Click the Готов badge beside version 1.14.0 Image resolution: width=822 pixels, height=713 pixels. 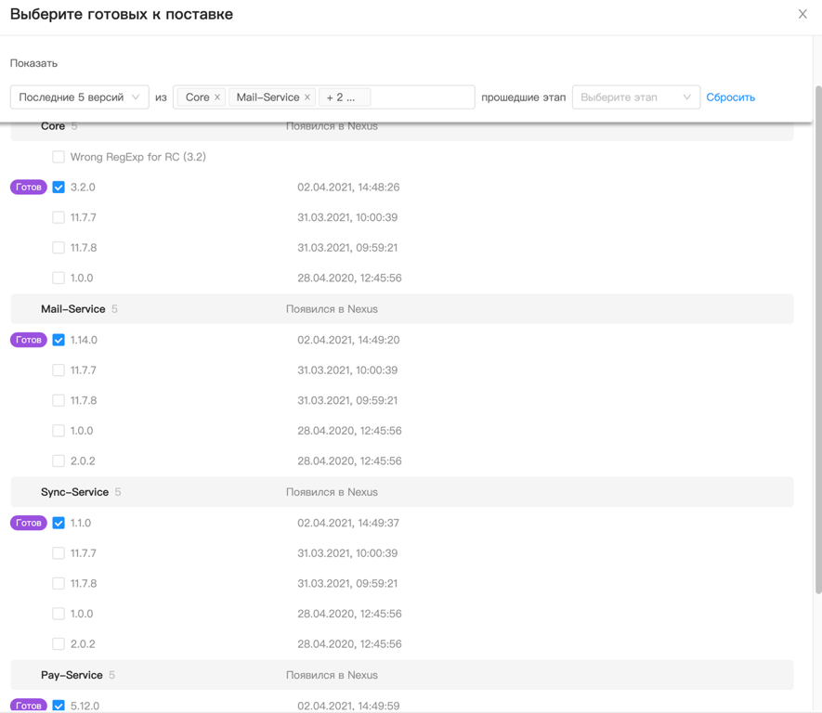click(29, 340)
